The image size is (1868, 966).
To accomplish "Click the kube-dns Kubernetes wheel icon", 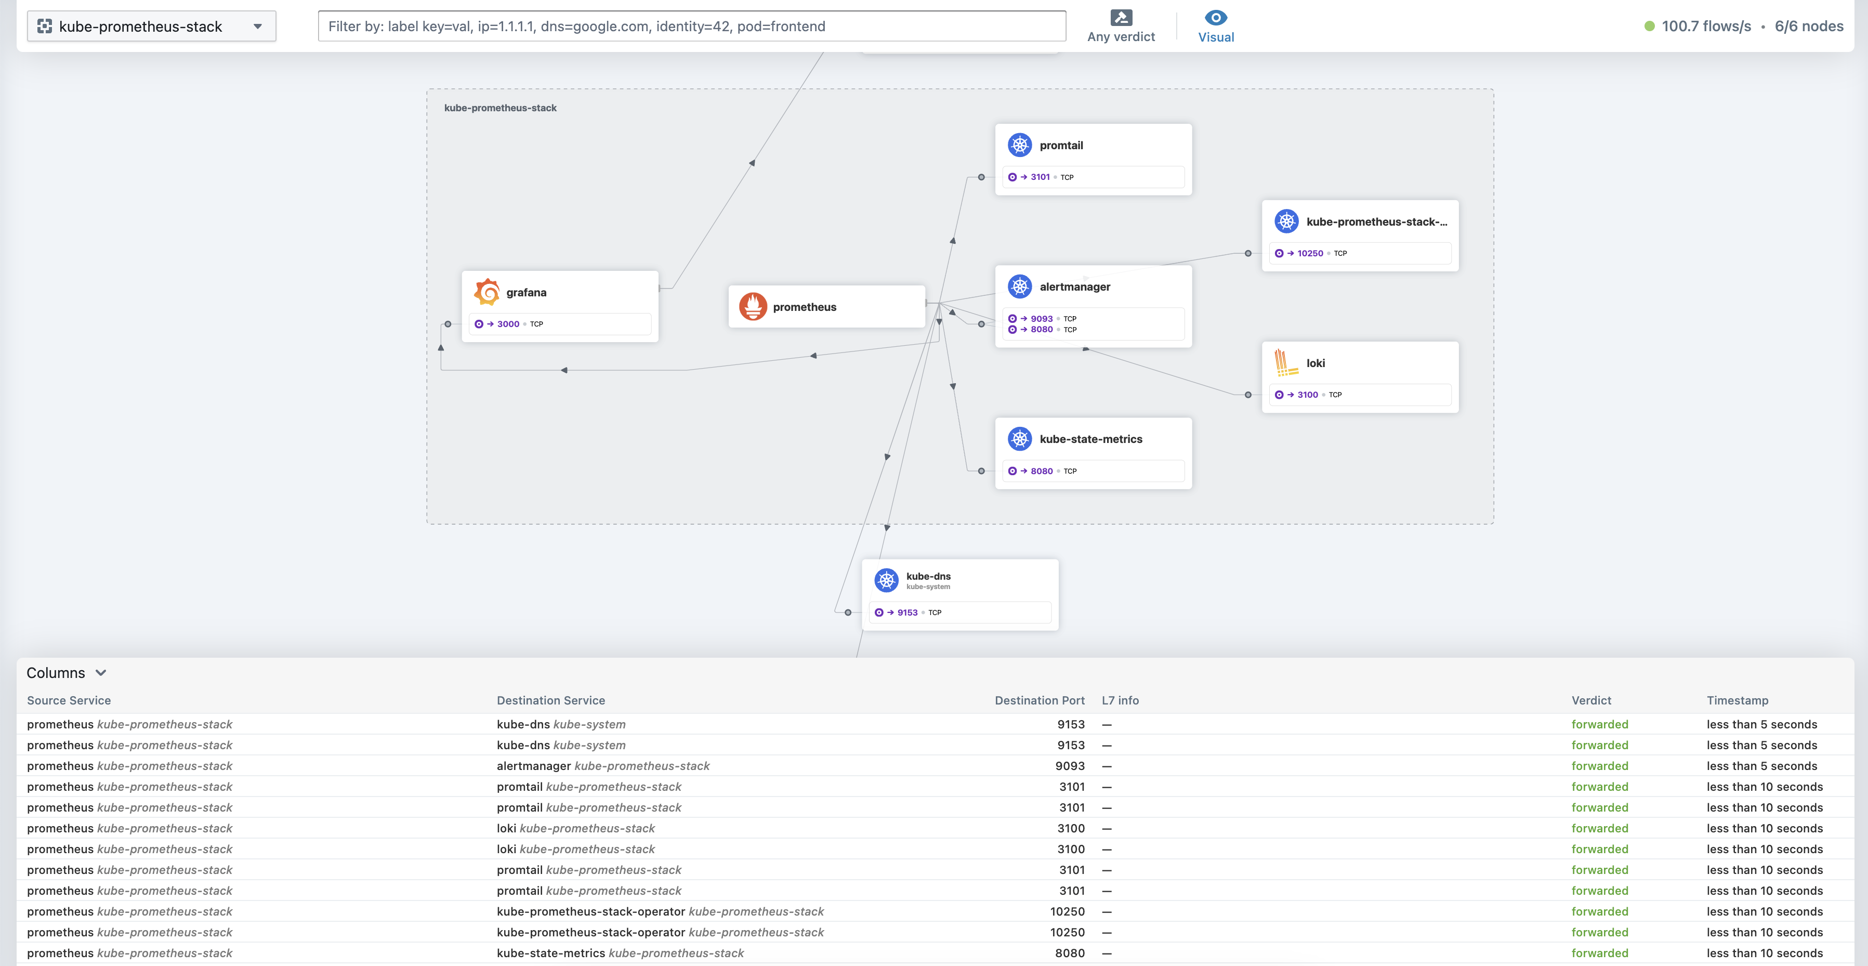I will point(886,580).
